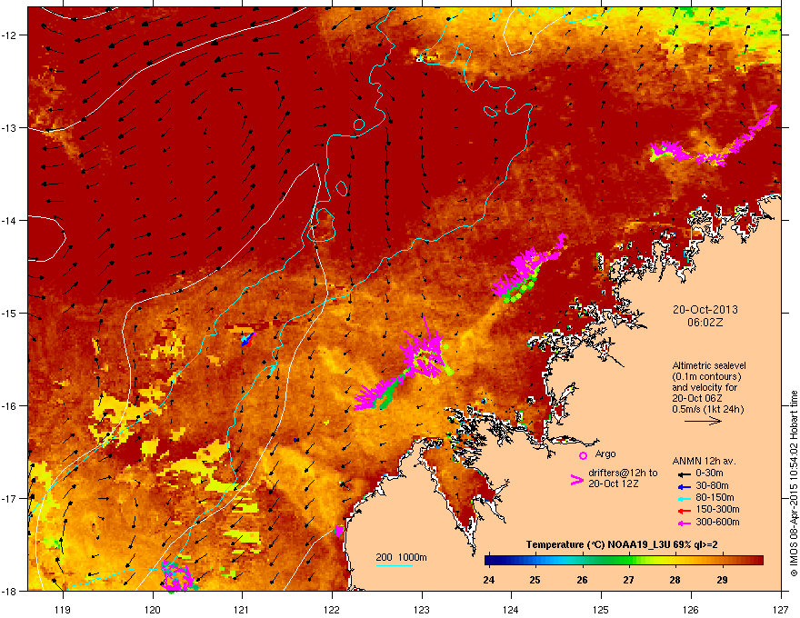
Task: Click the 0.5m/s (1kt 24h) text
Action: tap(707, 410)
